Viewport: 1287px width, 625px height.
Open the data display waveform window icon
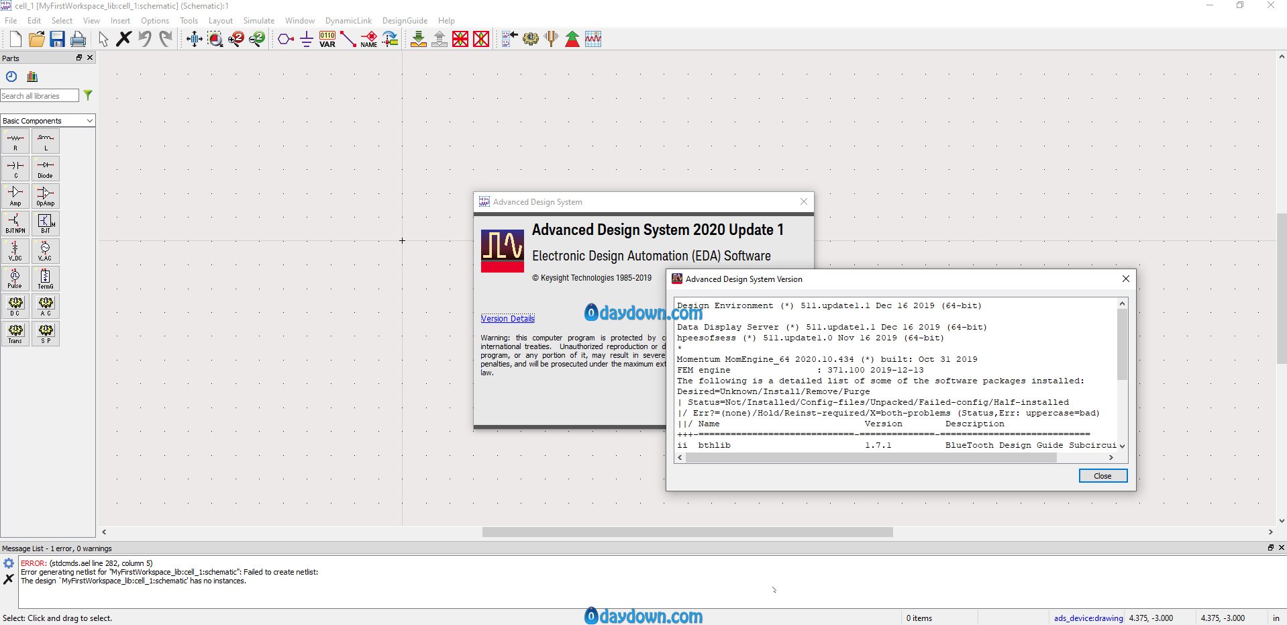[593, 39]
